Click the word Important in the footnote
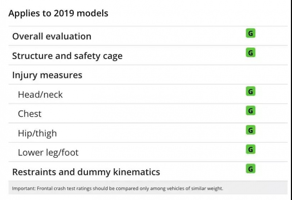The height and width of the screenshot is (200, 292). coord(22,189)
